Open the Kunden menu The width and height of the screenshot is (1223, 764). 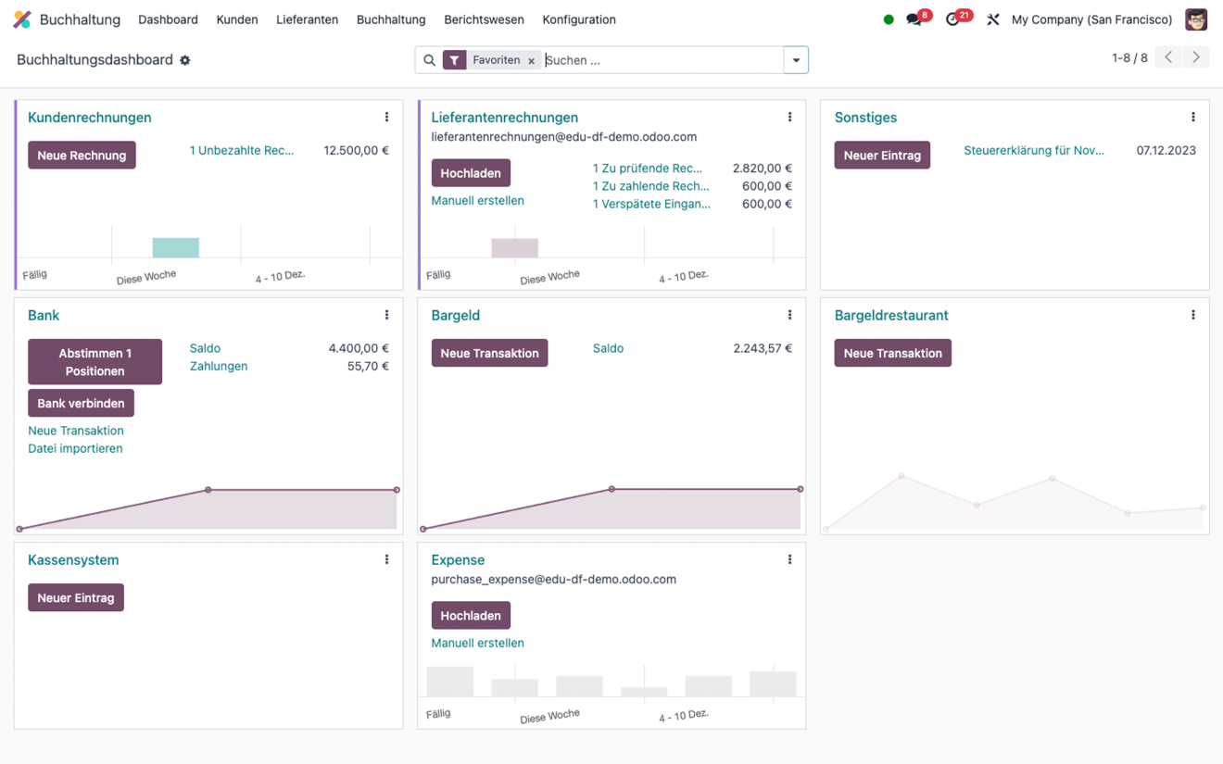pyautogui.click(x=237, y=19)
